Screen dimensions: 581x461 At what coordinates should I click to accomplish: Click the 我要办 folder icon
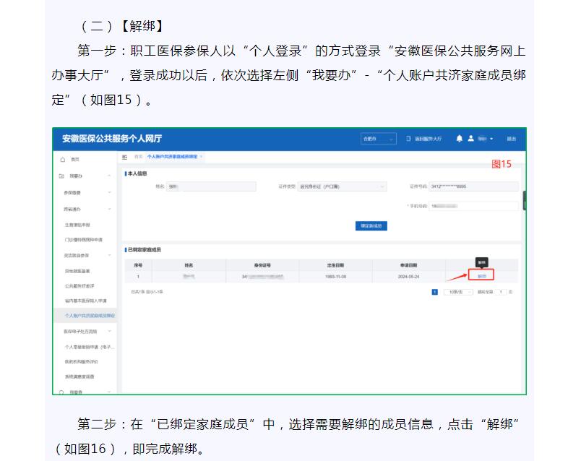click(62, 176)
